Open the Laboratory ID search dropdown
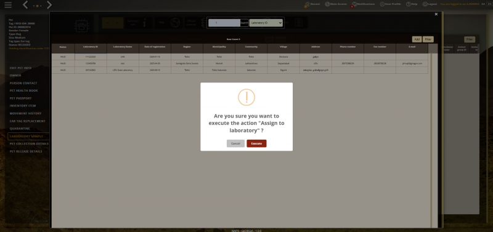 [266, 23]
